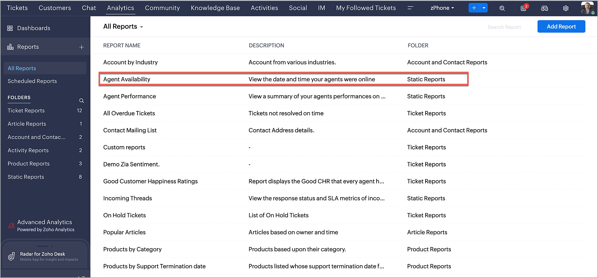Open the Advanced Analytics icon link
The image size is (598, 278).
pyautogui.click(x=11, y=225)
